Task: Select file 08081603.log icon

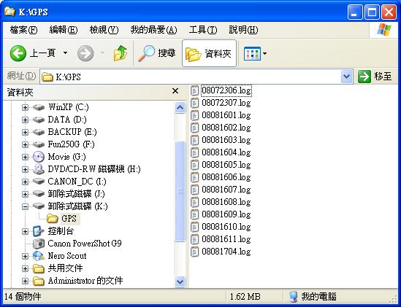Action: pos(194,140)
